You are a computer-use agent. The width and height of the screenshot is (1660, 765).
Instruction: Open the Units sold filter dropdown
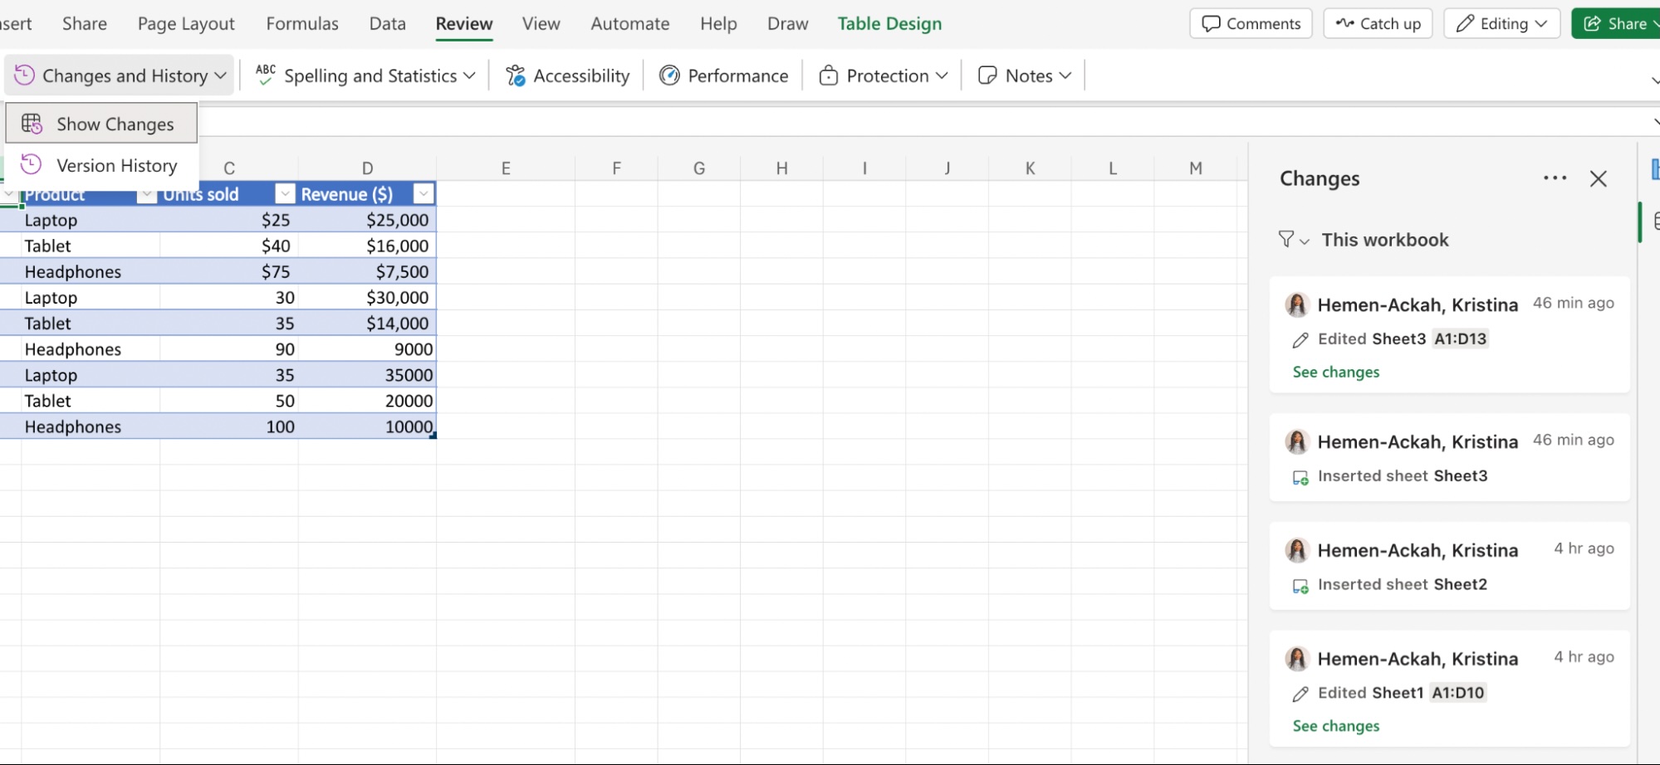(x=285, y=194)
